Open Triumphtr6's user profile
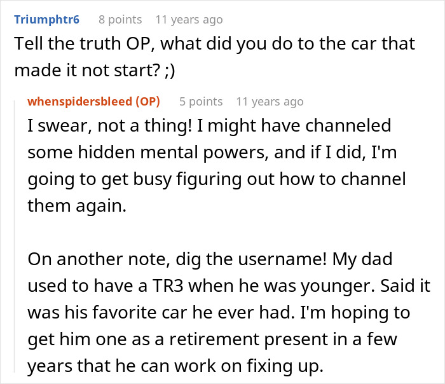 (x=46, y=19)
